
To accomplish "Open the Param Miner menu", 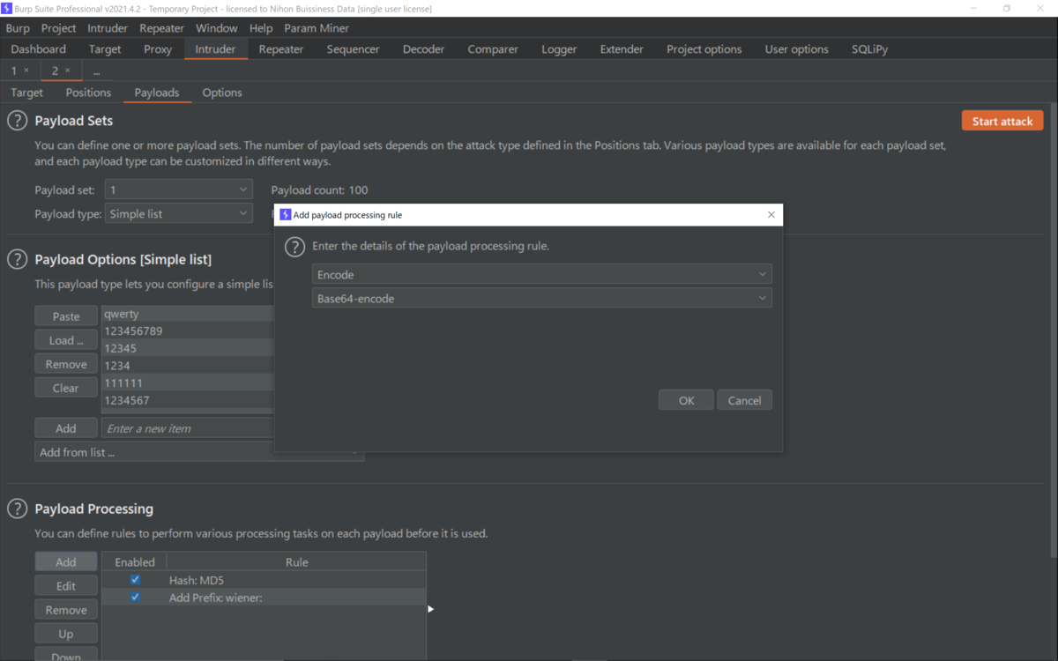I will click(x=317, y=28).
